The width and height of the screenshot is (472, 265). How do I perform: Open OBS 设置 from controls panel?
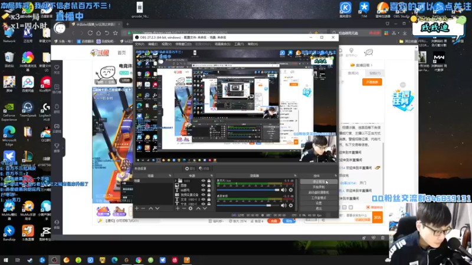tap(319, 203)
